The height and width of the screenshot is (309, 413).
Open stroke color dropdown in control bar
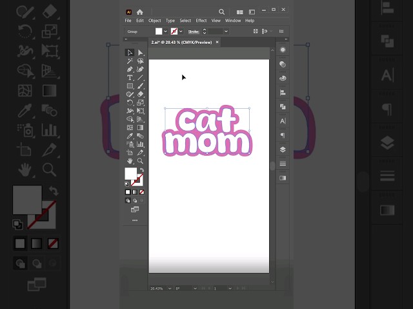[x=181, y=32]
